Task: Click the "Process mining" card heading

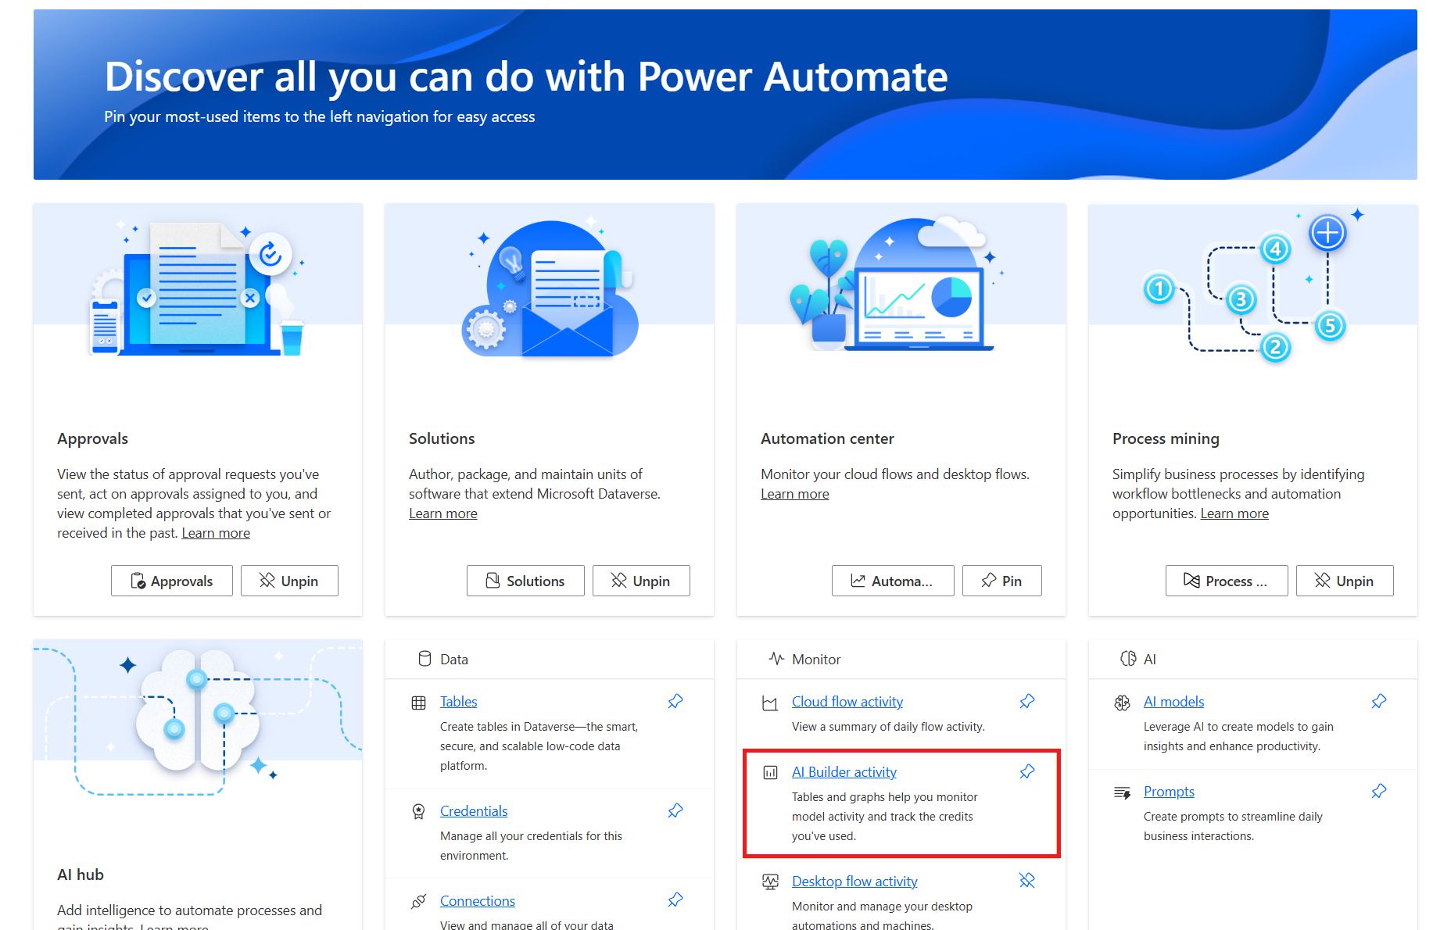Action: coord(1166,438)
